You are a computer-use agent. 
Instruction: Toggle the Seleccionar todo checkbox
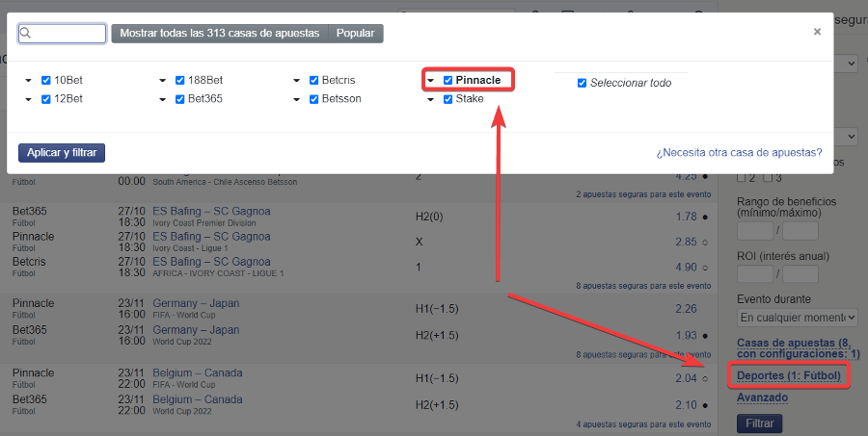[x=582, y=83]
